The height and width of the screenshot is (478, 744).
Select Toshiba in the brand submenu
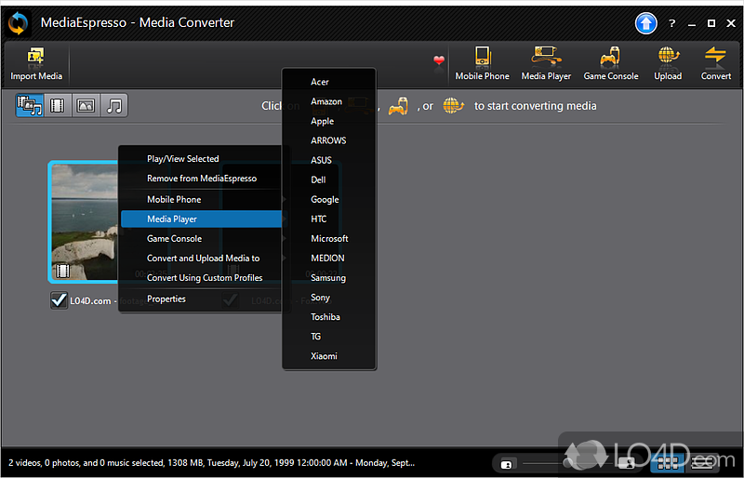[329, 316]
